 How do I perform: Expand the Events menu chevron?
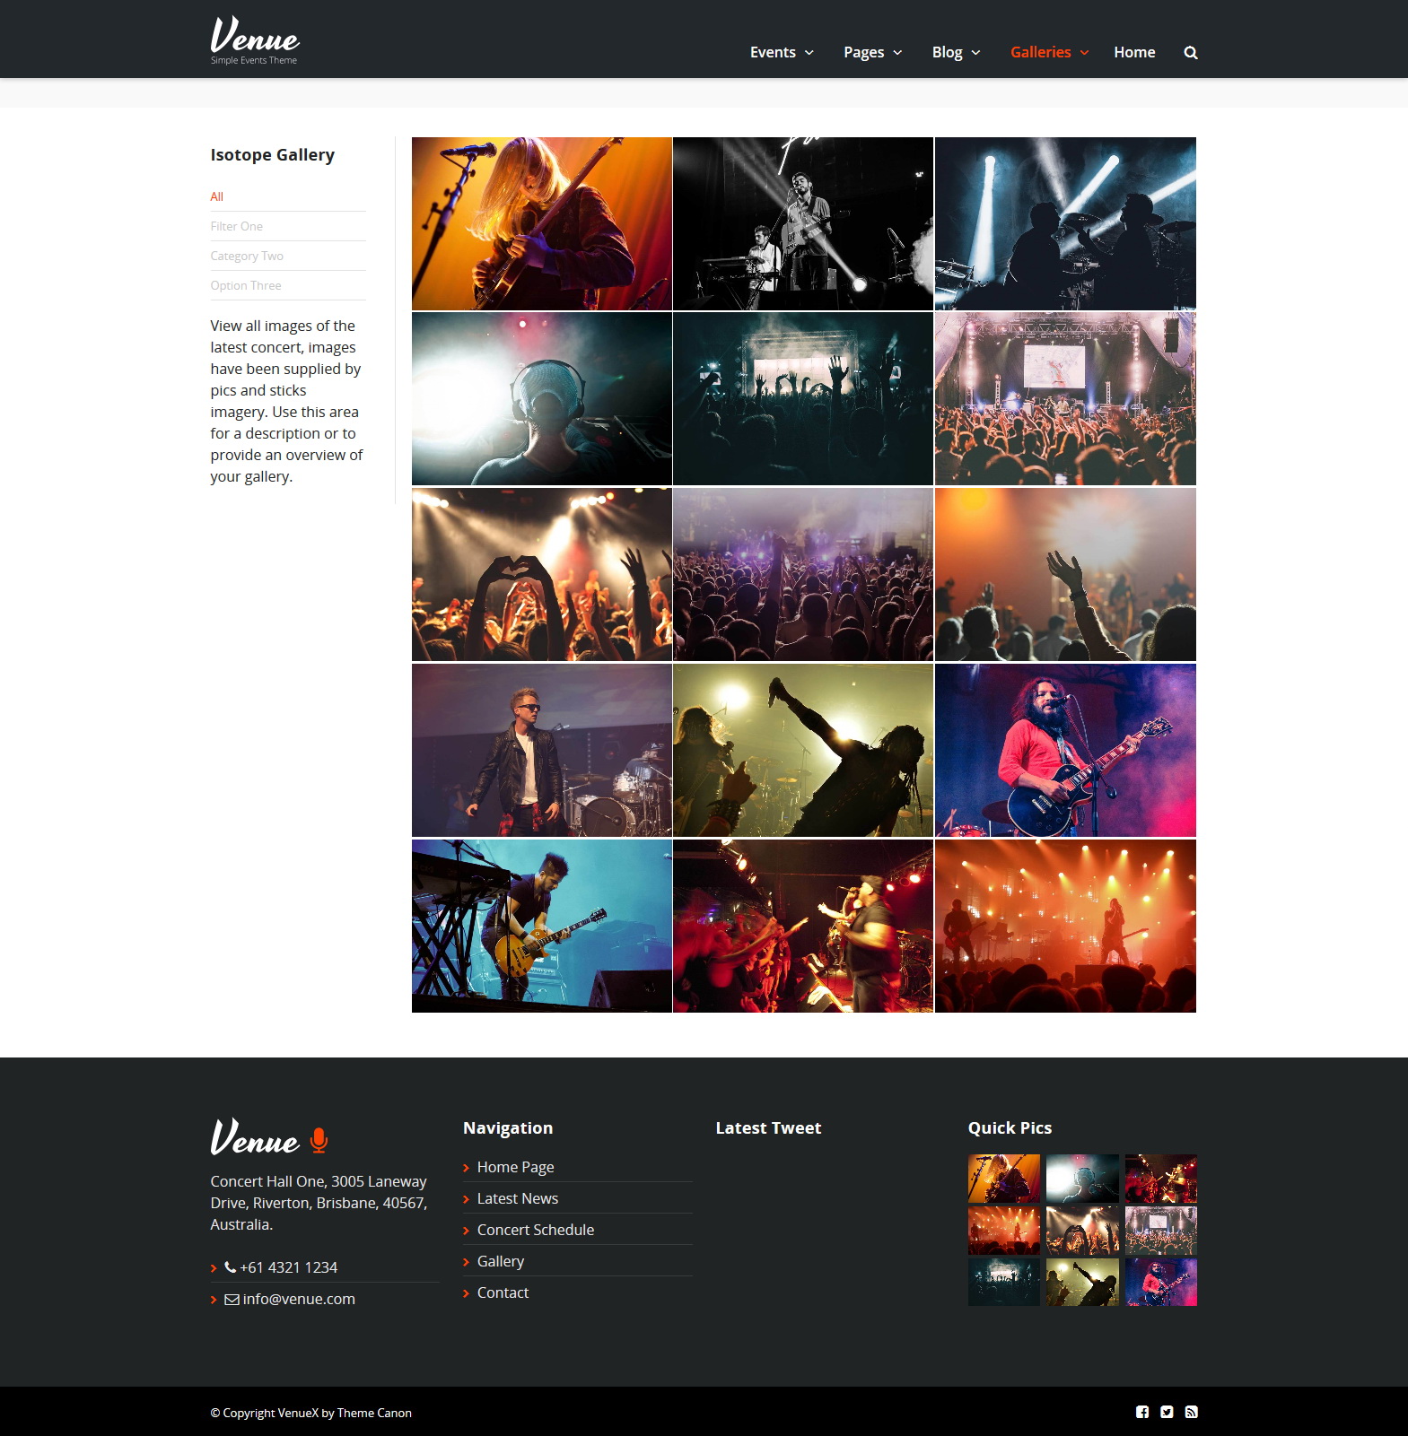809,53
